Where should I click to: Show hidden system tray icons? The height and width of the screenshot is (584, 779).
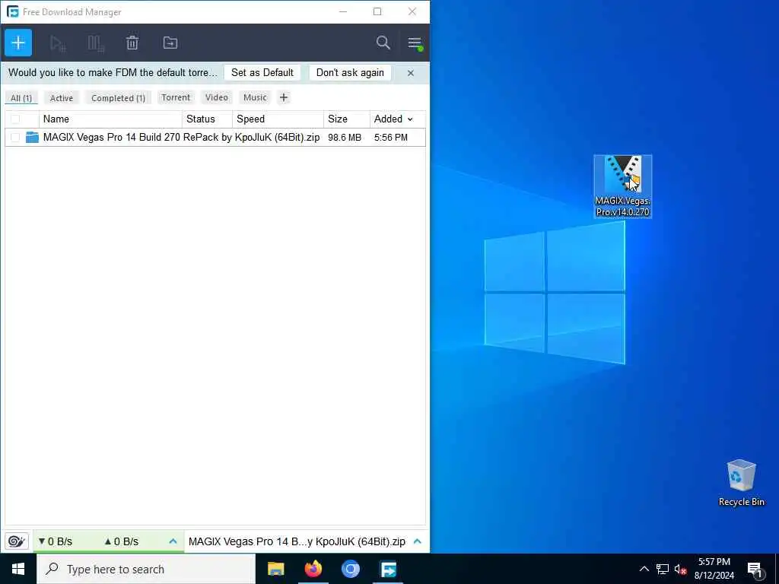[644, 569]
